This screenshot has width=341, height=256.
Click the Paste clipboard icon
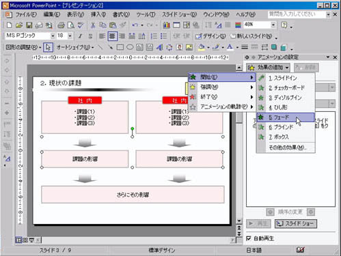[113, 25]
